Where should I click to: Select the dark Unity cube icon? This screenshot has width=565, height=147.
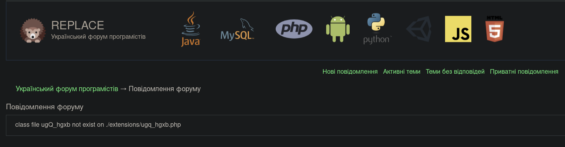[x=419, y=29]
